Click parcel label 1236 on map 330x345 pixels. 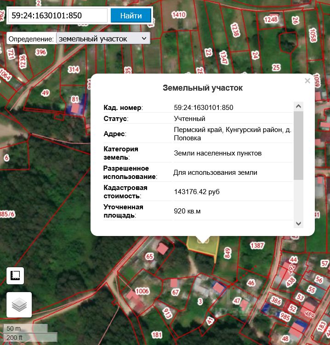(23, 61)
